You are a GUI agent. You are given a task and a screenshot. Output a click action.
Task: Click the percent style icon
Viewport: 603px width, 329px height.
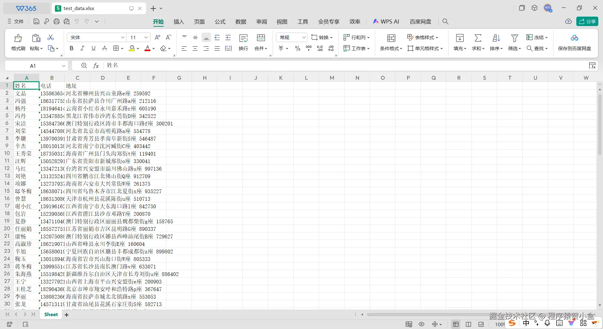point(298,48)
